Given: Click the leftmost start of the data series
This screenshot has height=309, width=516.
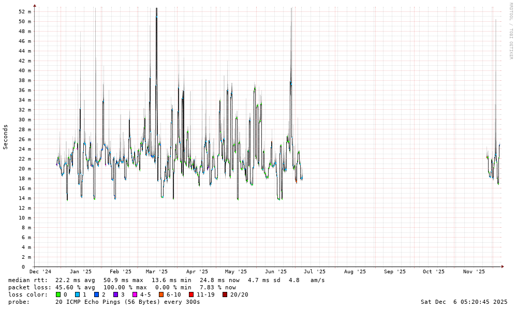Looking at the screenshot, I should pyautogui.click(x=57, y=164).
